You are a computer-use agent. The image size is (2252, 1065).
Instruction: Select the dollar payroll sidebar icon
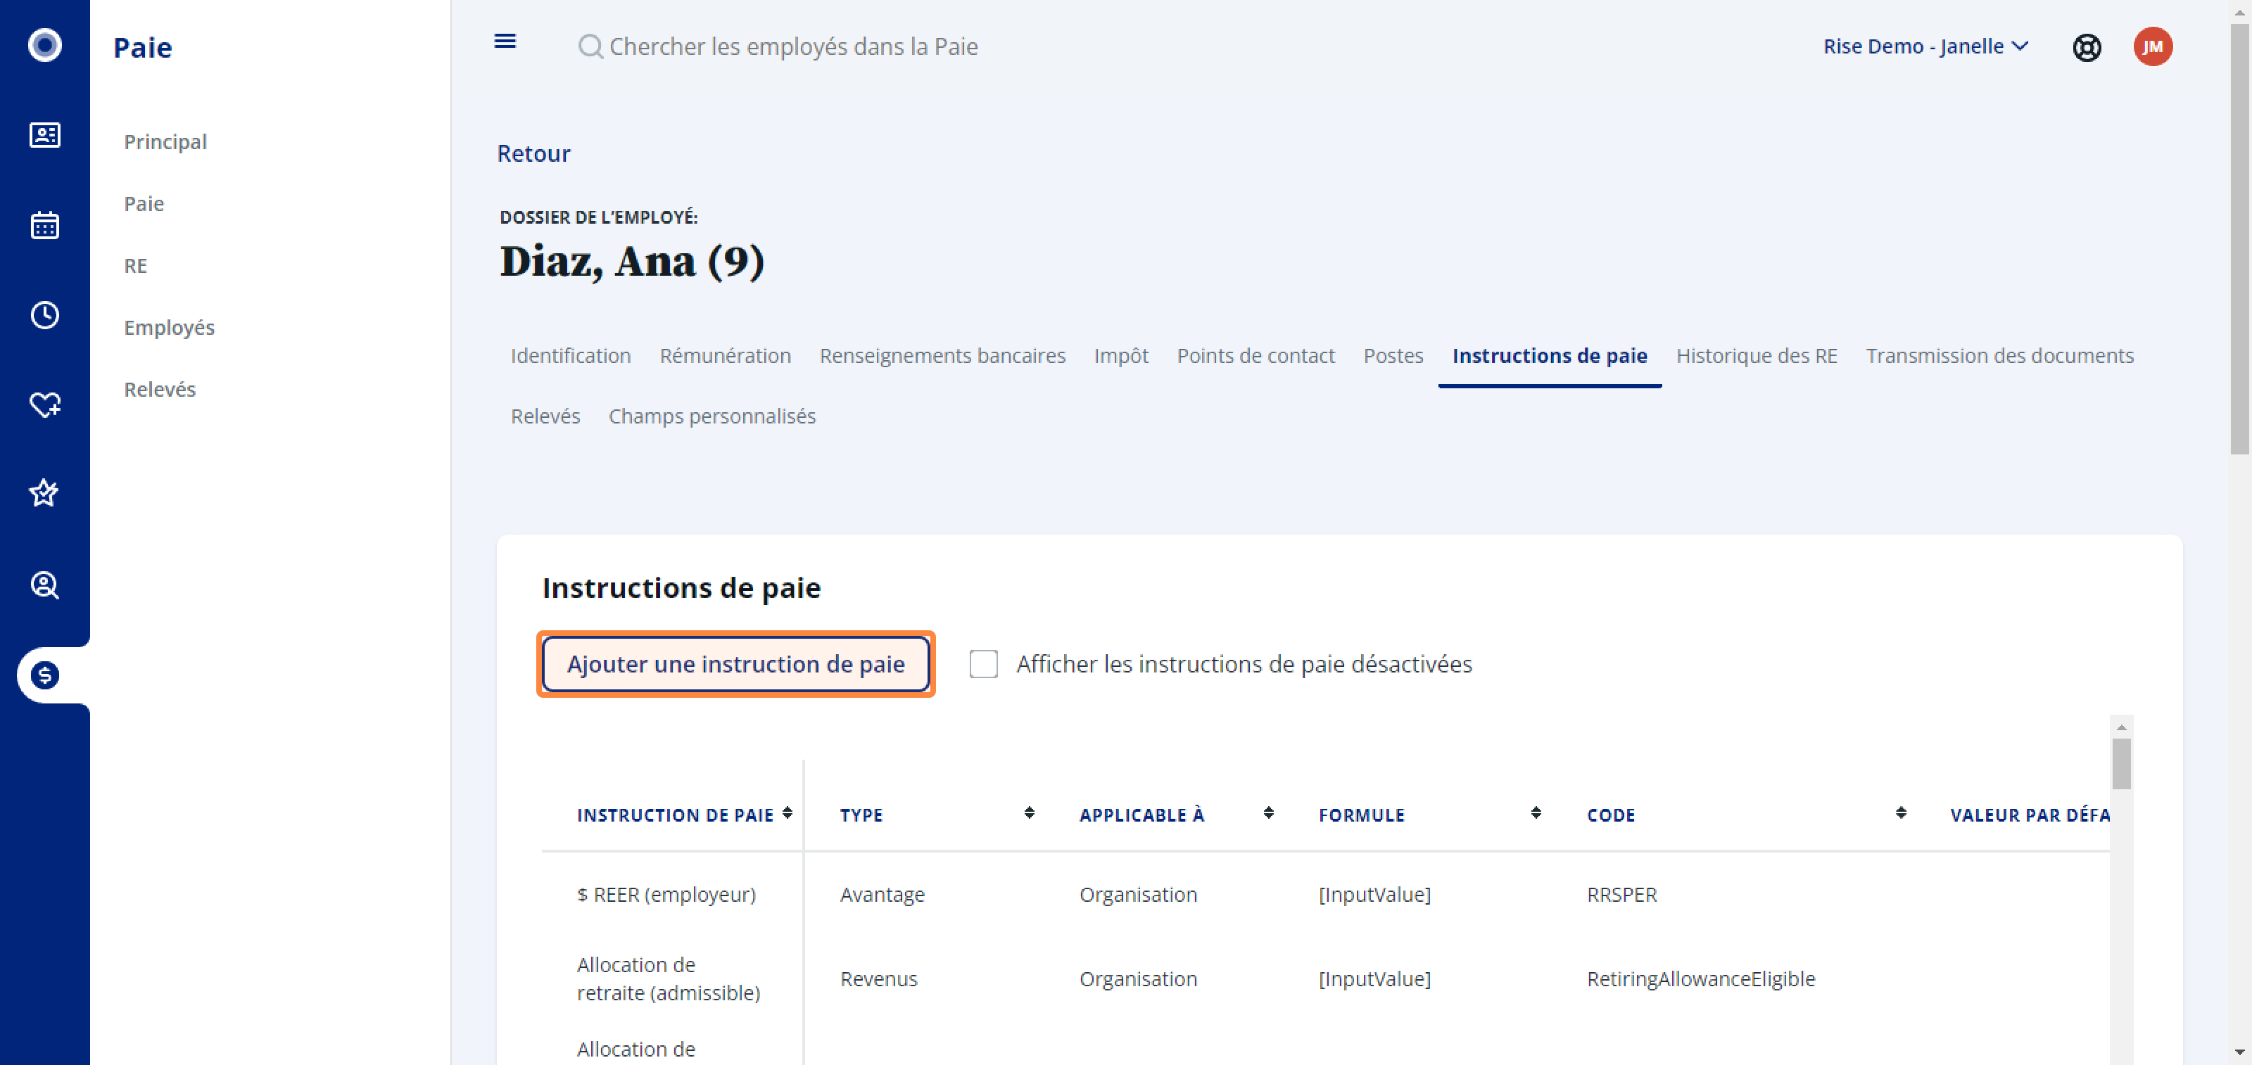[44, 675]
